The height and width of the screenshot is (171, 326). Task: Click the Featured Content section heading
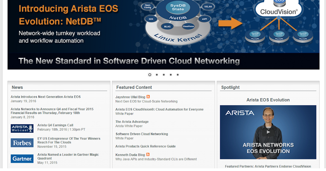tap(134, 87)
